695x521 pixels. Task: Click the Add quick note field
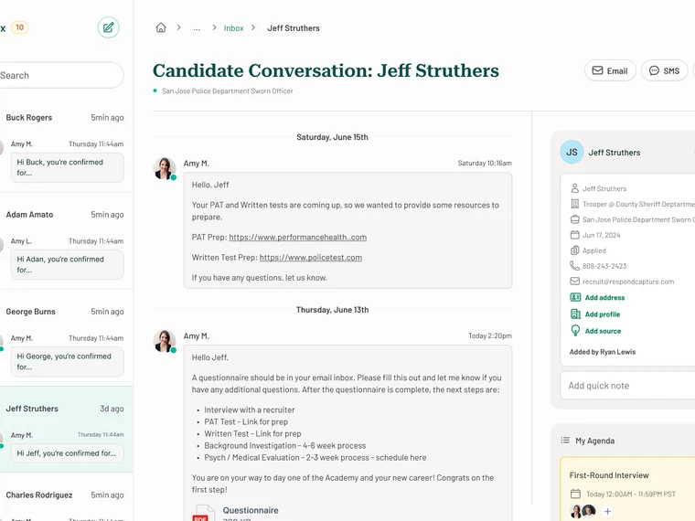[x=627, y=386]
